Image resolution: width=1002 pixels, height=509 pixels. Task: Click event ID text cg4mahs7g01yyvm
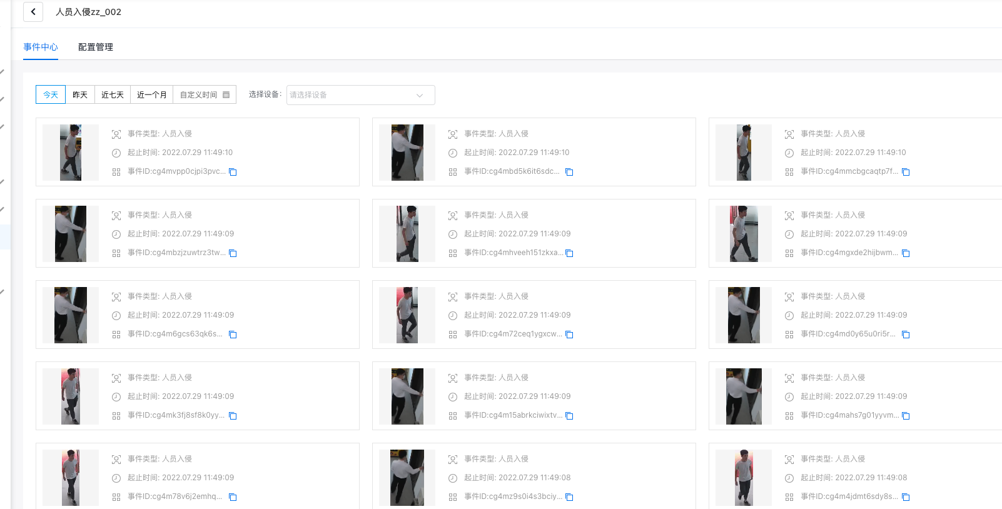click(850, 415)
